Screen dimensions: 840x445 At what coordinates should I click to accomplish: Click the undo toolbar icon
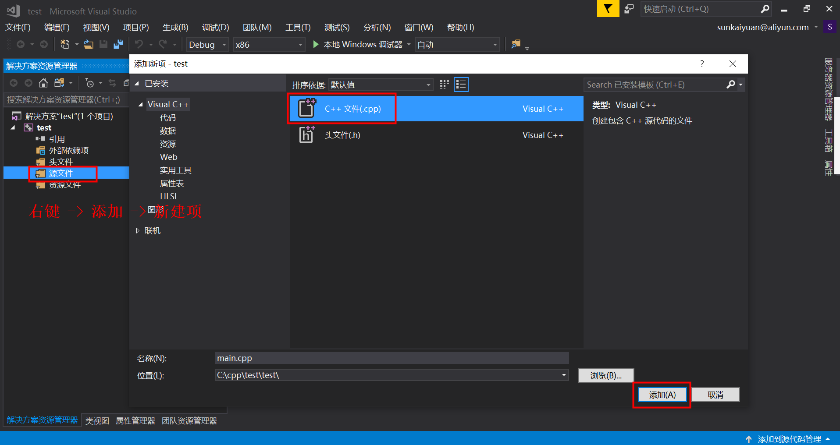139,44
